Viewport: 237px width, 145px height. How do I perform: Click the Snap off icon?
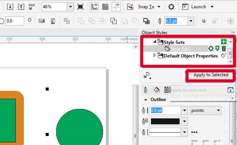click(x=130, y=7)
